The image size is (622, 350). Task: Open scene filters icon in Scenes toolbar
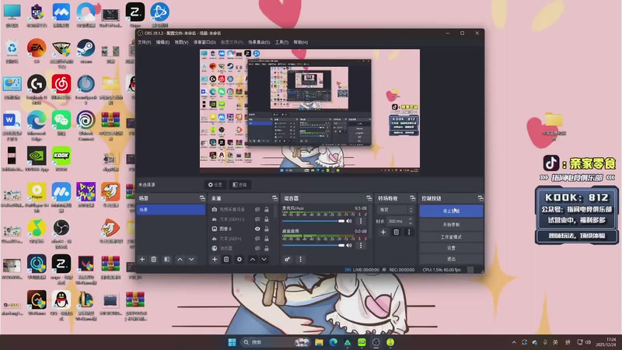click(x=166, y=259)
